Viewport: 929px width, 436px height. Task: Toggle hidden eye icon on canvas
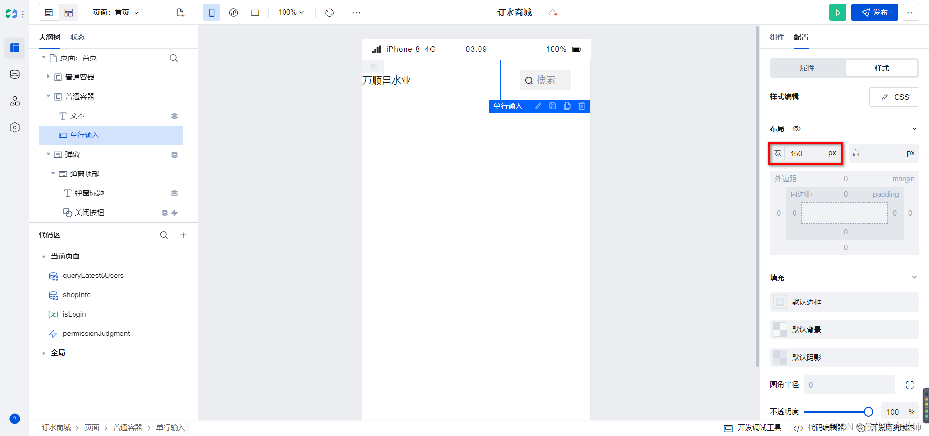pos(373,67)
